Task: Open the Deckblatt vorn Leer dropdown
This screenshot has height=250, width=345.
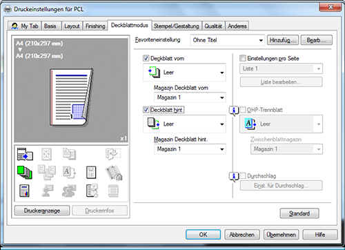Action: [184, 73]
